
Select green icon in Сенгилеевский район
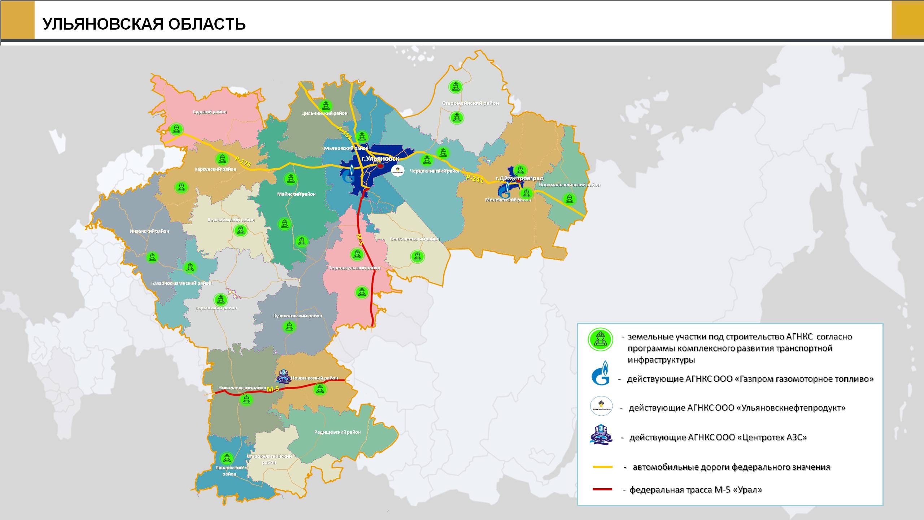pos(418,257)
